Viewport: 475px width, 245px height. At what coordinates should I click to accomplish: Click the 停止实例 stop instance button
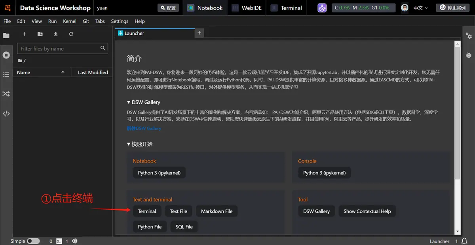click(x=453, y=8)
